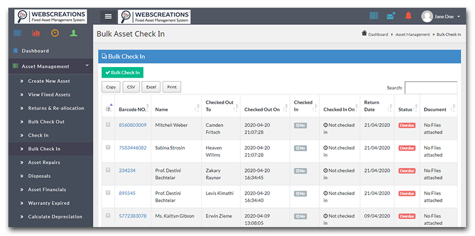Open the Jane Doe user dropdown arrow
475x236 pixels.
(458, 17)
